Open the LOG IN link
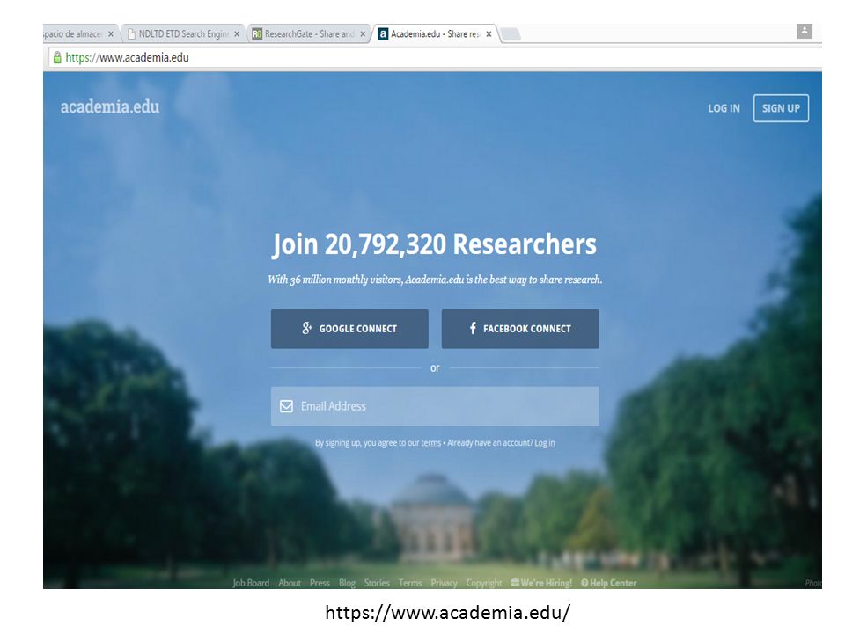 724,108
